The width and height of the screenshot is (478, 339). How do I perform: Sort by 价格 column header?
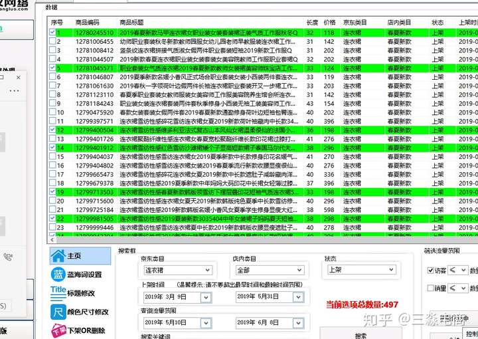(x=329, y=23)
